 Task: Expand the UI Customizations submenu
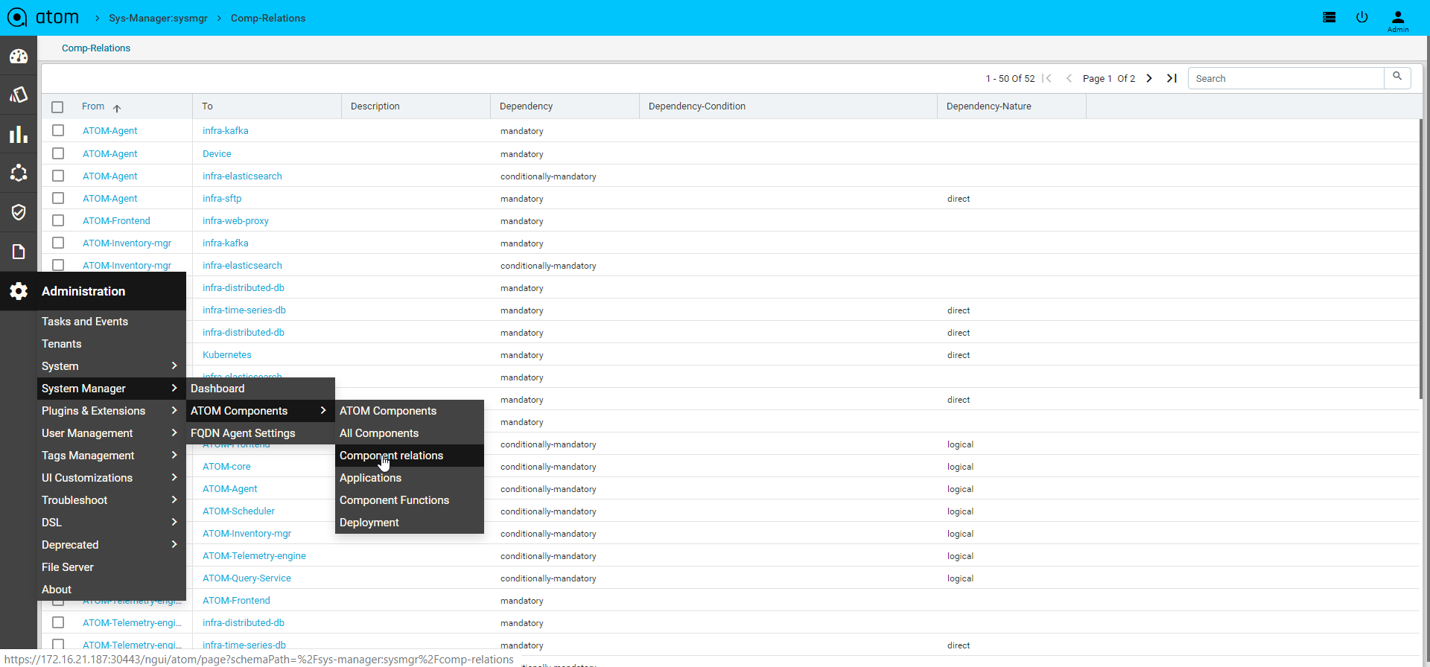[x=112, y=478]
